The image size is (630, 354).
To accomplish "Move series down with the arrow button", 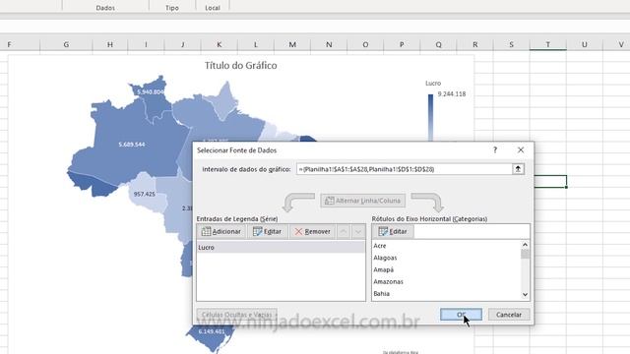I will tap(358, 232).
